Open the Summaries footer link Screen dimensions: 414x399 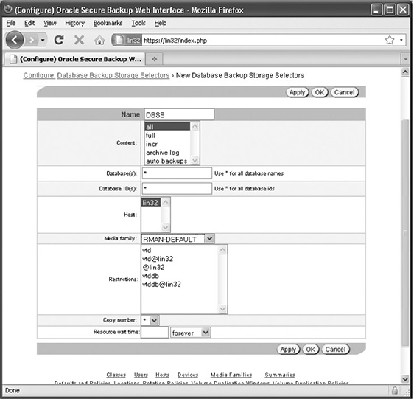[x=280, y=375]
